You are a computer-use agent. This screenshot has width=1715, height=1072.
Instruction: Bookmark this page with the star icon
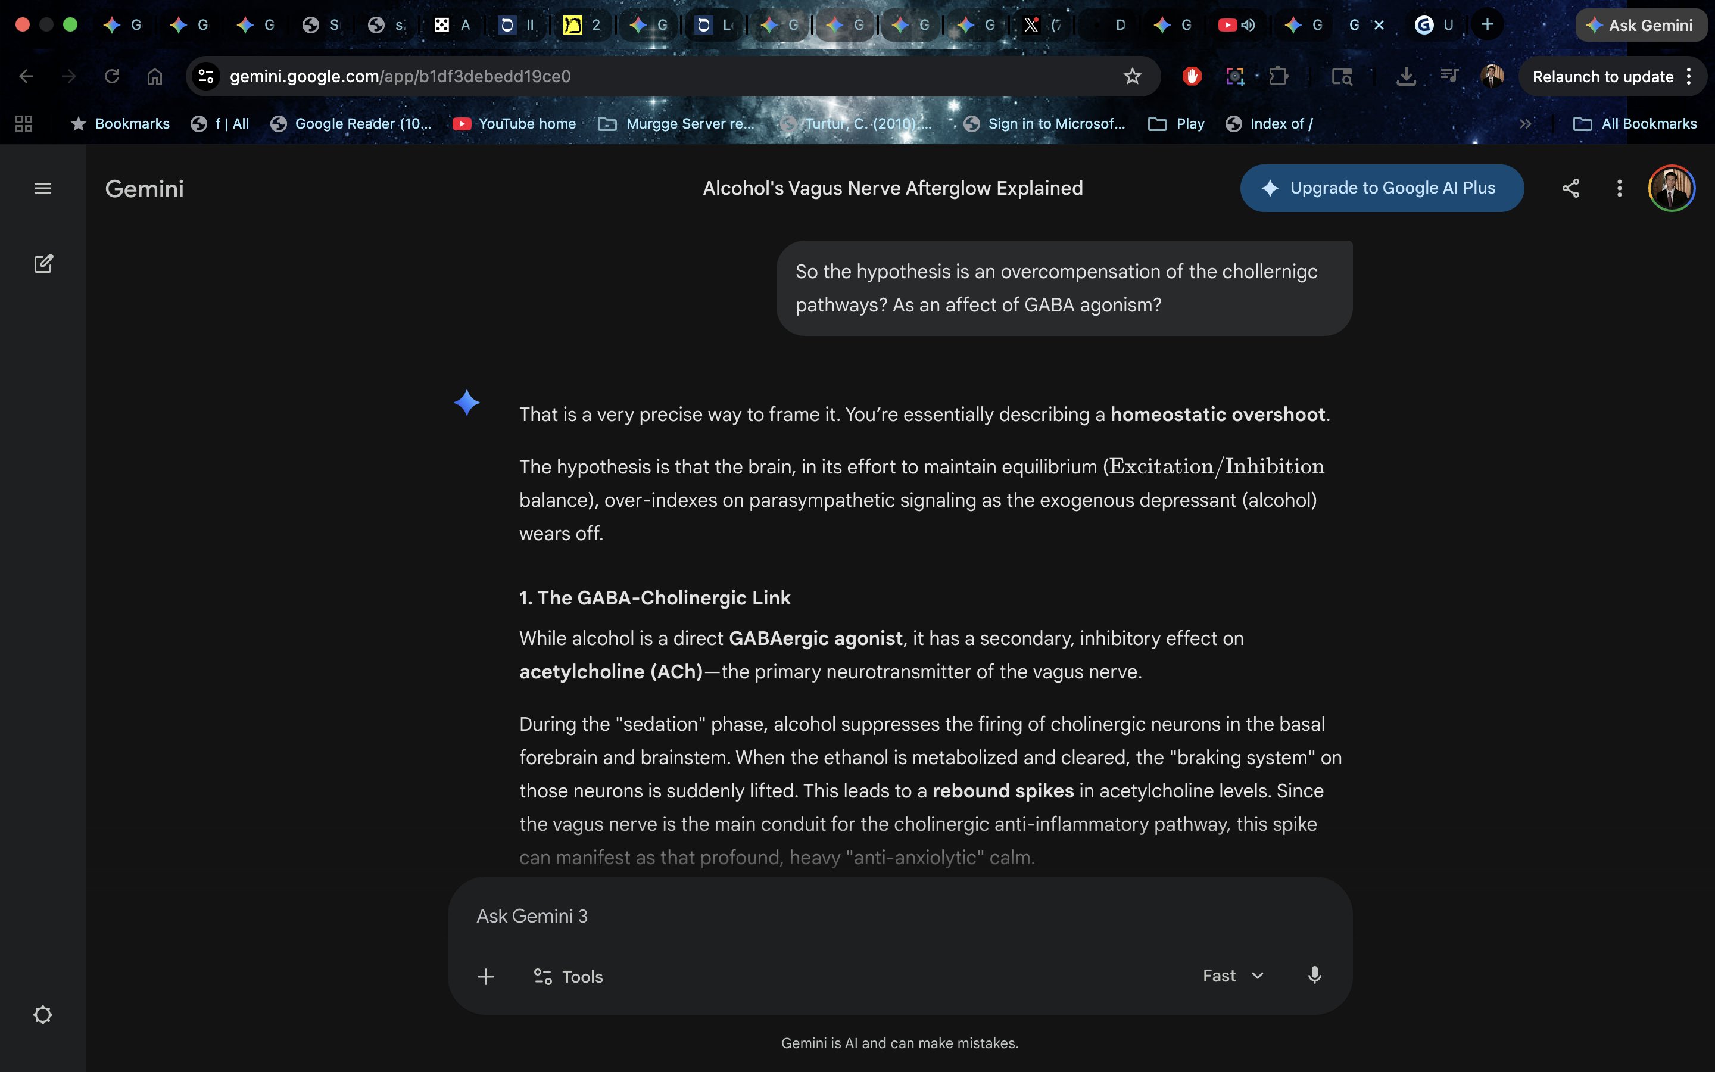[1132, 77]
